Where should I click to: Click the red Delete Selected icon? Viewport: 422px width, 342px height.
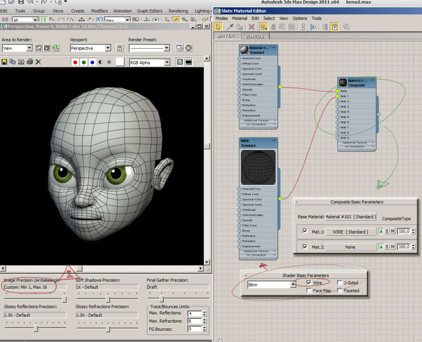click(x=251, y=27)
